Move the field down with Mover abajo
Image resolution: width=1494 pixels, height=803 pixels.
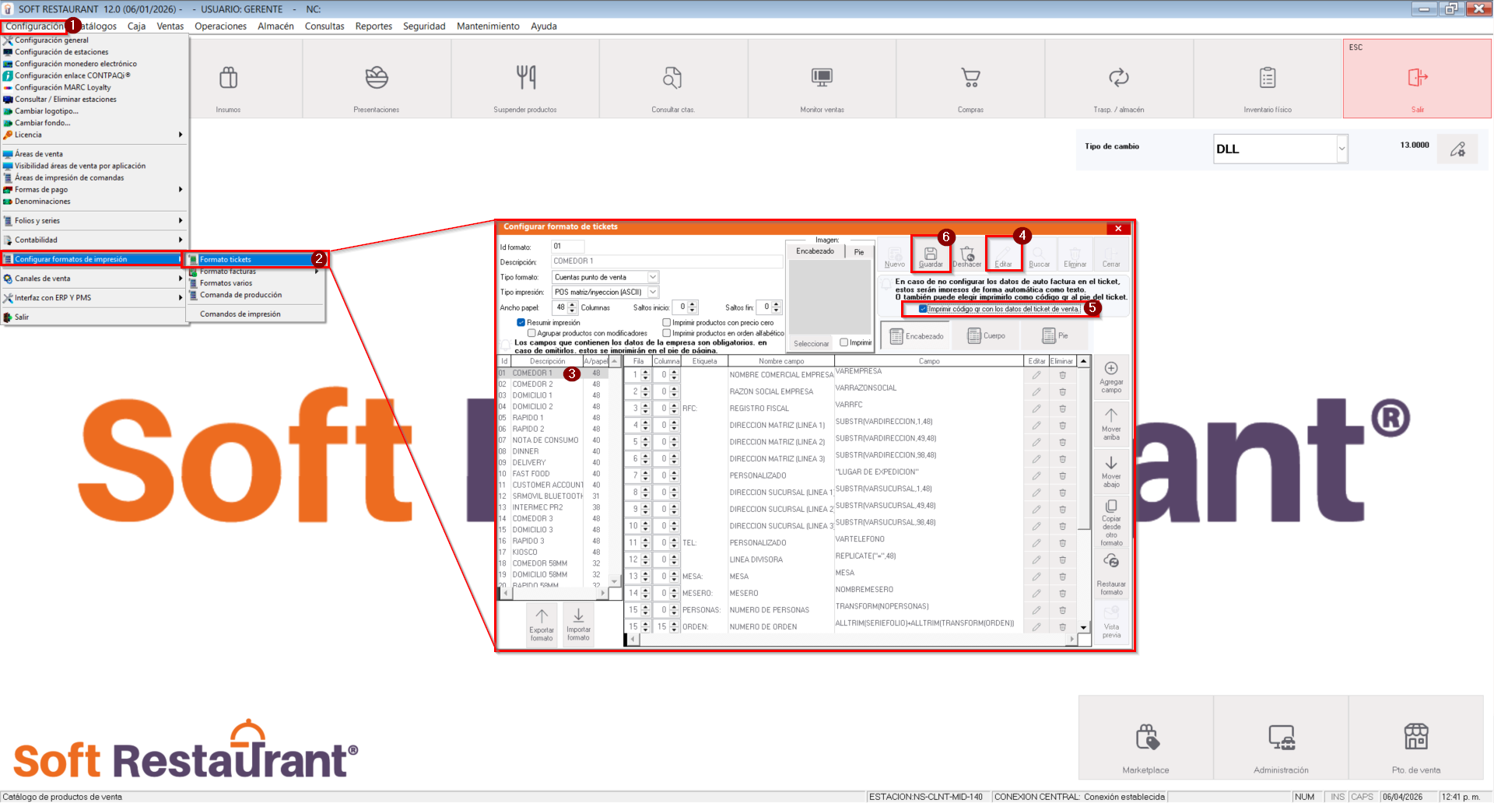pyautogui.click(x=1111, y=472)
